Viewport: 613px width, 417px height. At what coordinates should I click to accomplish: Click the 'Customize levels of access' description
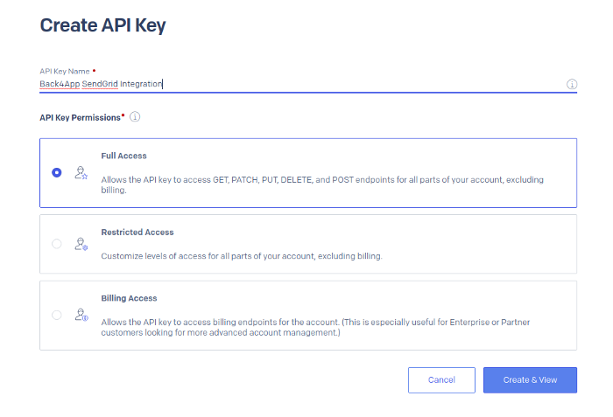[x=242, y=256]
